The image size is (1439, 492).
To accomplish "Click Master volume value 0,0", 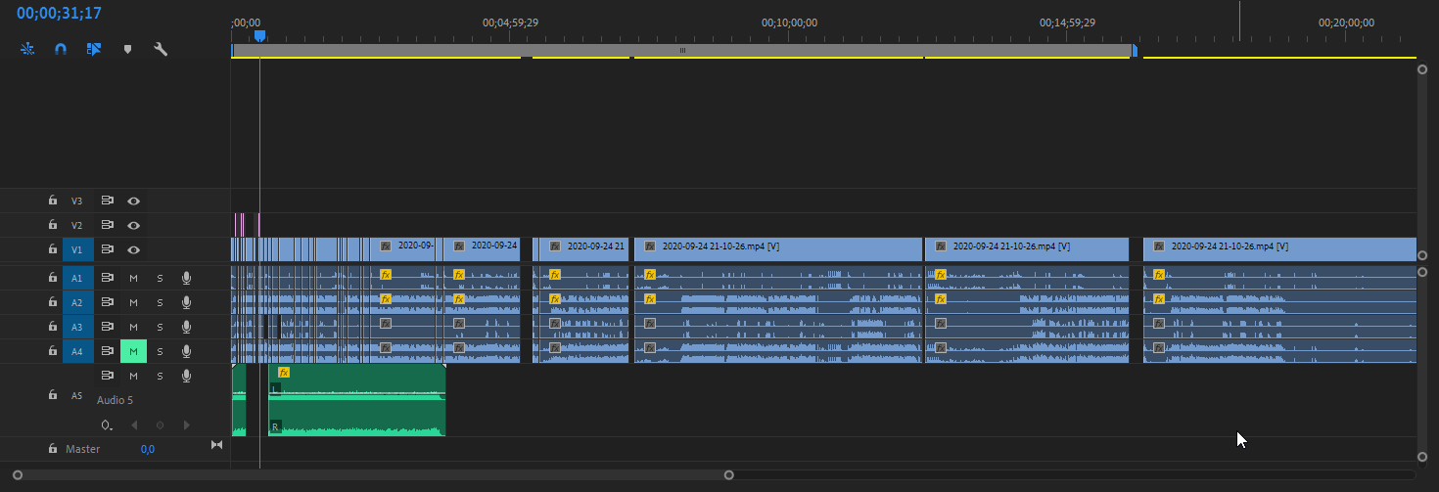I will coord(147,449).
